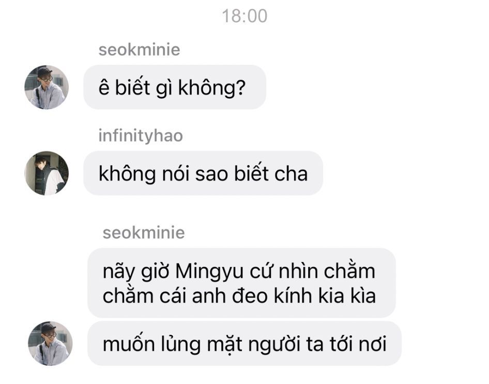This screenshot has height=384, width=489.
Task: Click the words "nãy giờ" in the message
Action: coord(136,272)
